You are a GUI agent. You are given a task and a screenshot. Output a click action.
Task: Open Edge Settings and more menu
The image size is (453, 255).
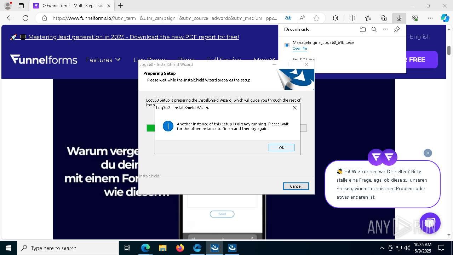click(x=430, y=18)
